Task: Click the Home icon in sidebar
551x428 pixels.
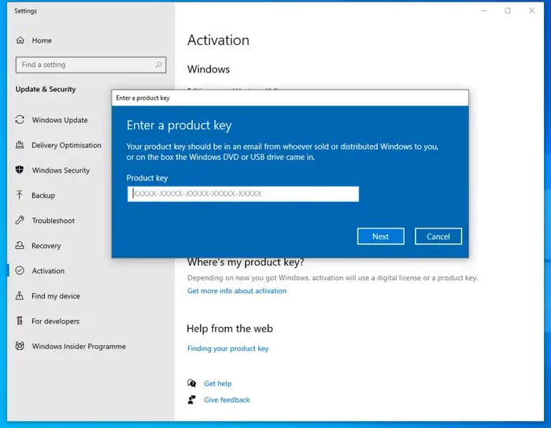Action: pos(20,40)
